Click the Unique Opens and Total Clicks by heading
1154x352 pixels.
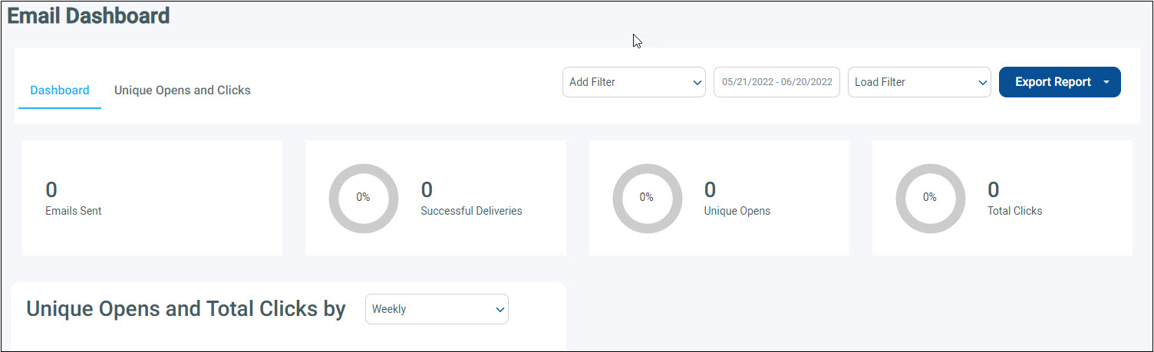click(x=186, y=308)
